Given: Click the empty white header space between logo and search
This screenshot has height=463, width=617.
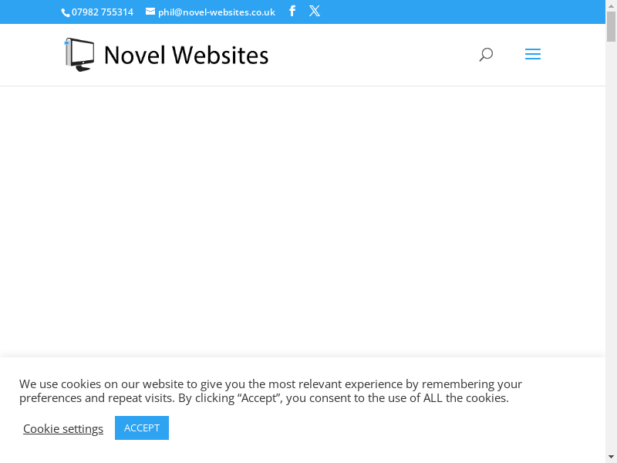Looking at the screenshot, I should click(x=370, y=55).
